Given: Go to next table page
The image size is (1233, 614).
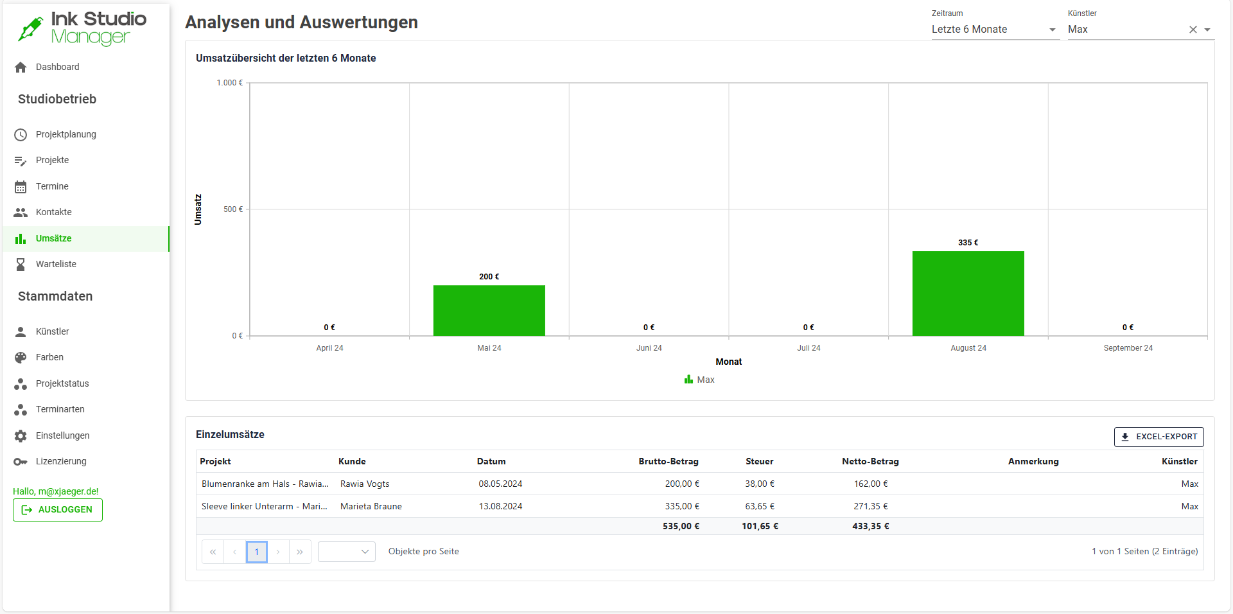Looking at the screenshot, I should pyautogui.click(x=278, y=552).
